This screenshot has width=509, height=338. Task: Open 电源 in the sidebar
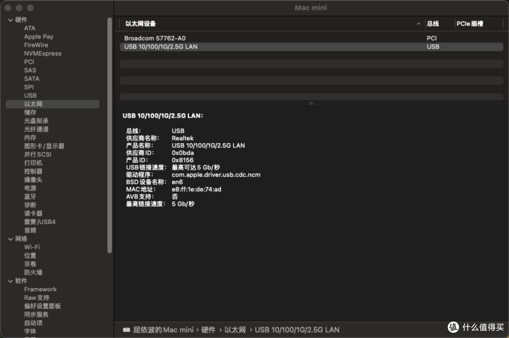[x=30, y=188]
